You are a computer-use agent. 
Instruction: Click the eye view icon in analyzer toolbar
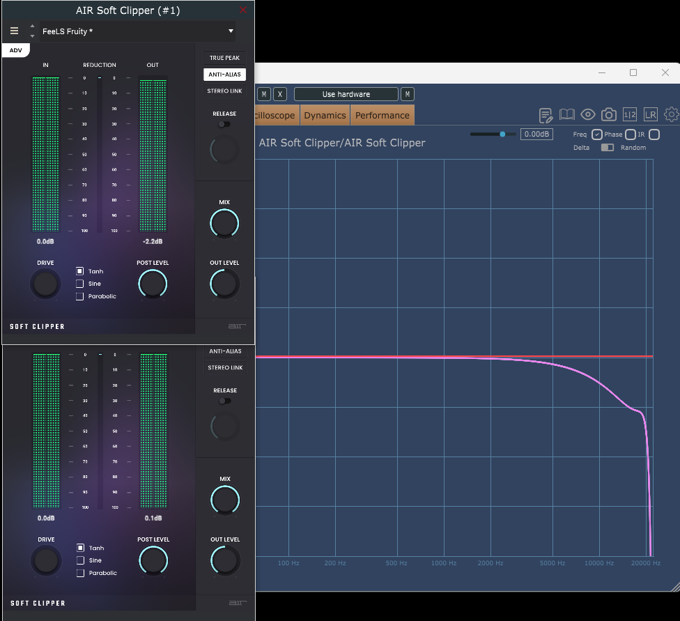(x=587, y=114)
